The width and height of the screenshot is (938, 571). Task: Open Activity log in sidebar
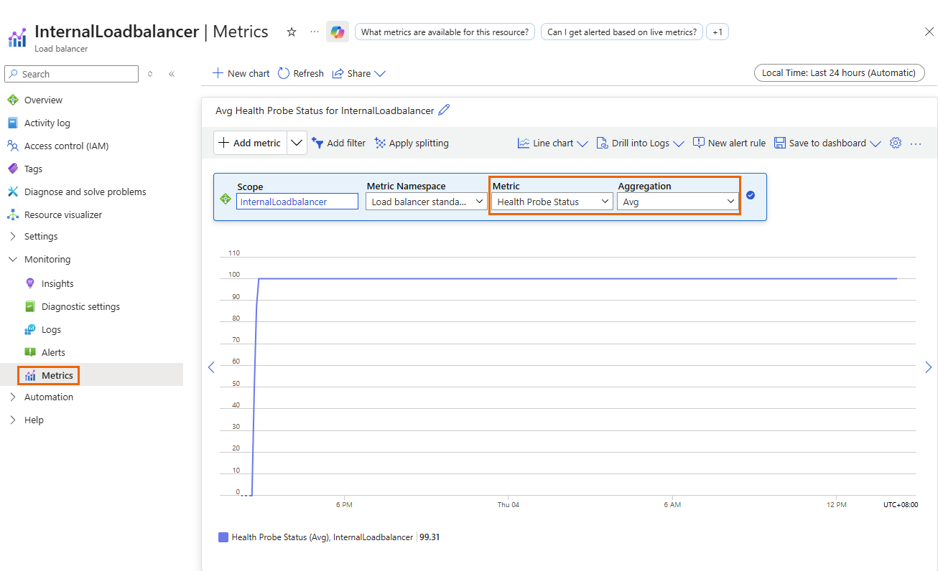coord(47,123)
